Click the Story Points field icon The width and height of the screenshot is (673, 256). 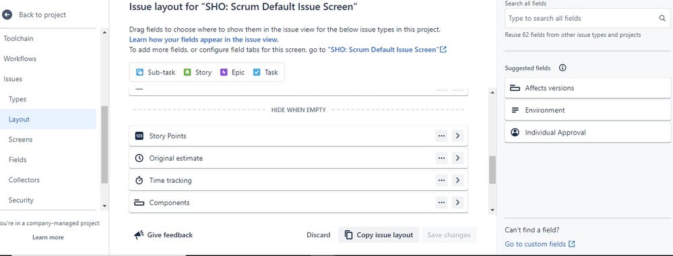click(x=139, y=136)
